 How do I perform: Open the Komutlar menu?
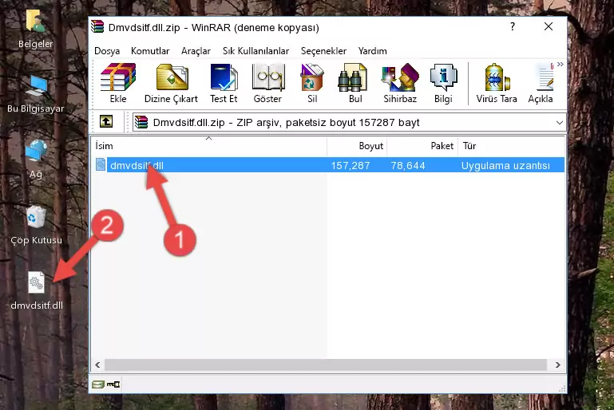click(150, 51)
